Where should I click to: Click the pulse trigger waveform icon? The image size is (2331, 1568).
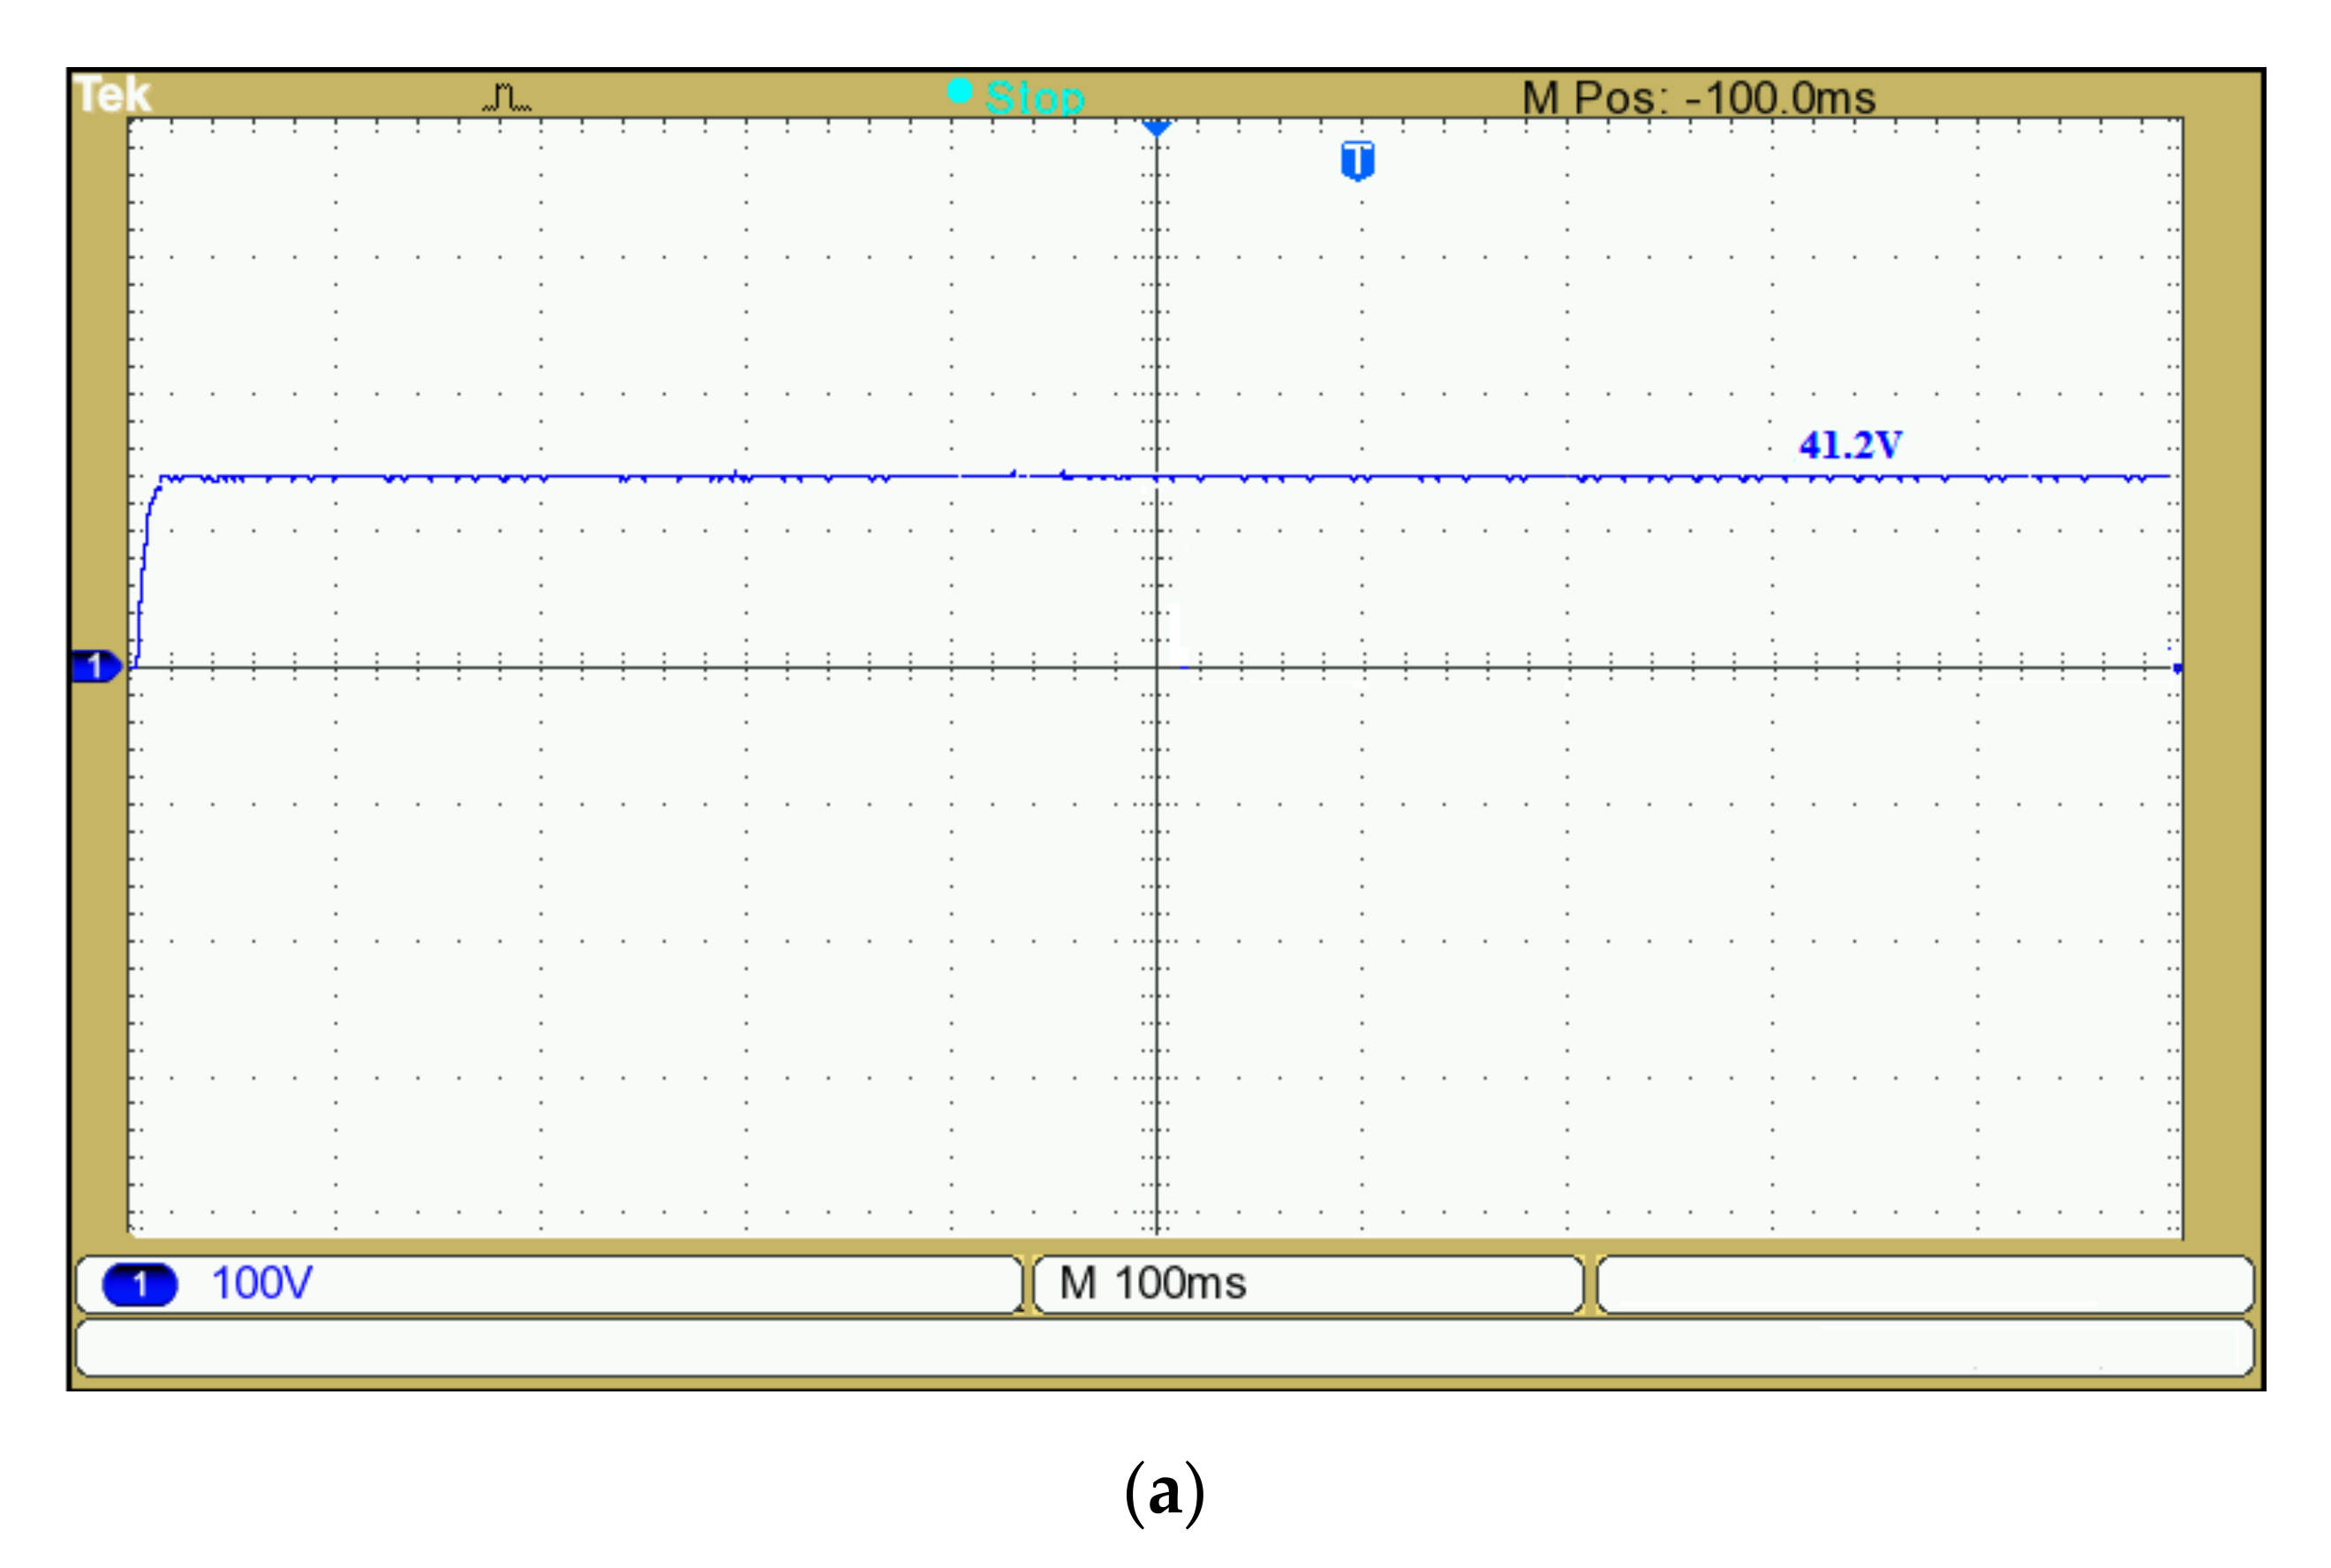coord(507,98)
